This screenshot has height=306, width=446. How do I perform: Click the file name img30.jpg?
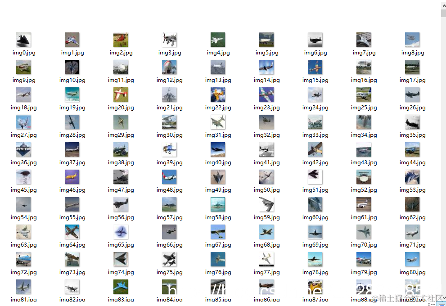pyautogui.click(x=170, y=135)
